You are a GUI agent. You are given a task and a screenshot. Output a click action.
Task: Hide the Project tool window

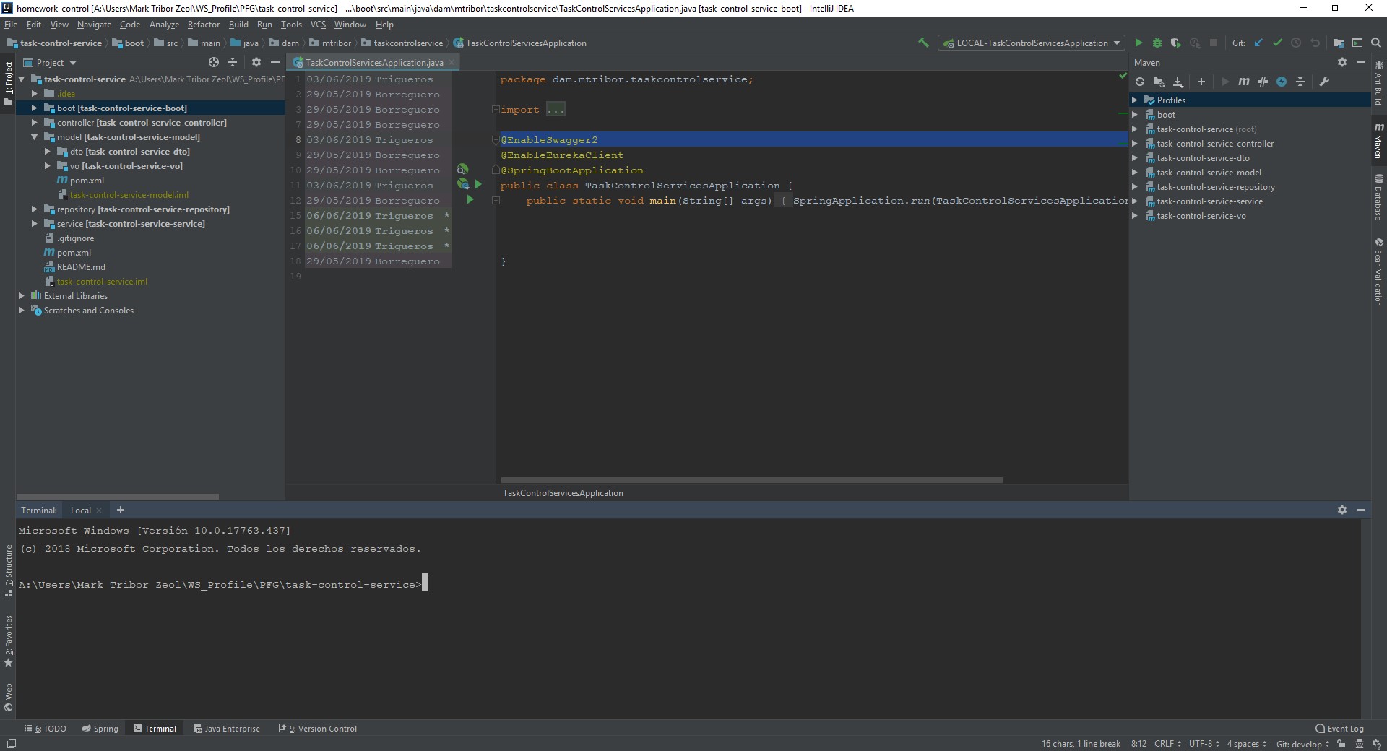coord(275,62)
